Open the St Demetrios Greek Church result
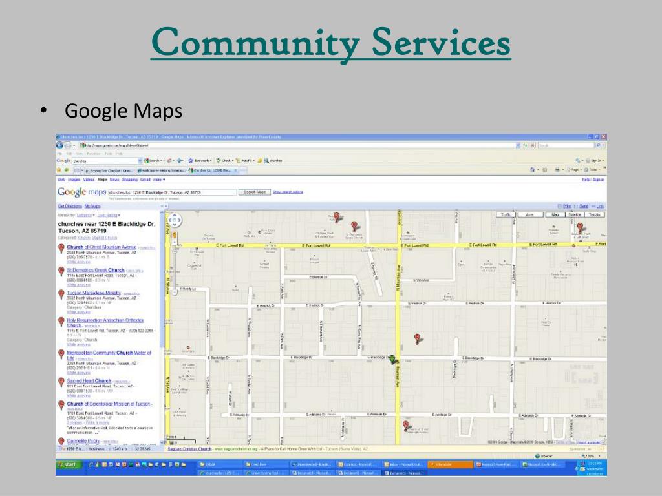 point(96,270)
